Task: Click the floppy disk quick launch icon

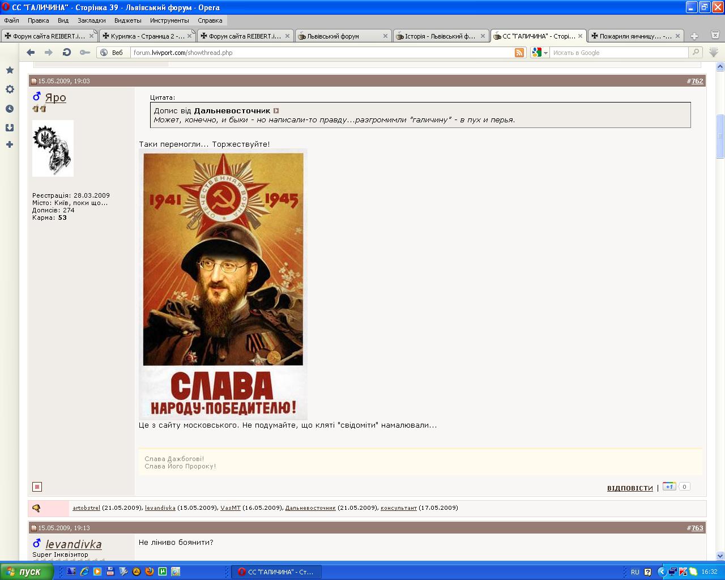Action: coord(110,572)
